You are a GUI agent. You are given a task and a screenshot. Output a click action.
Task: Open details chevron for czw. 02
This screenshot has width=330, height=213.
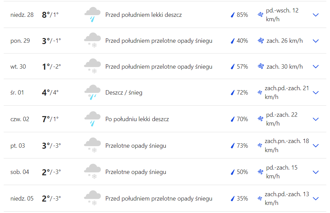click(x=316, y=119)
